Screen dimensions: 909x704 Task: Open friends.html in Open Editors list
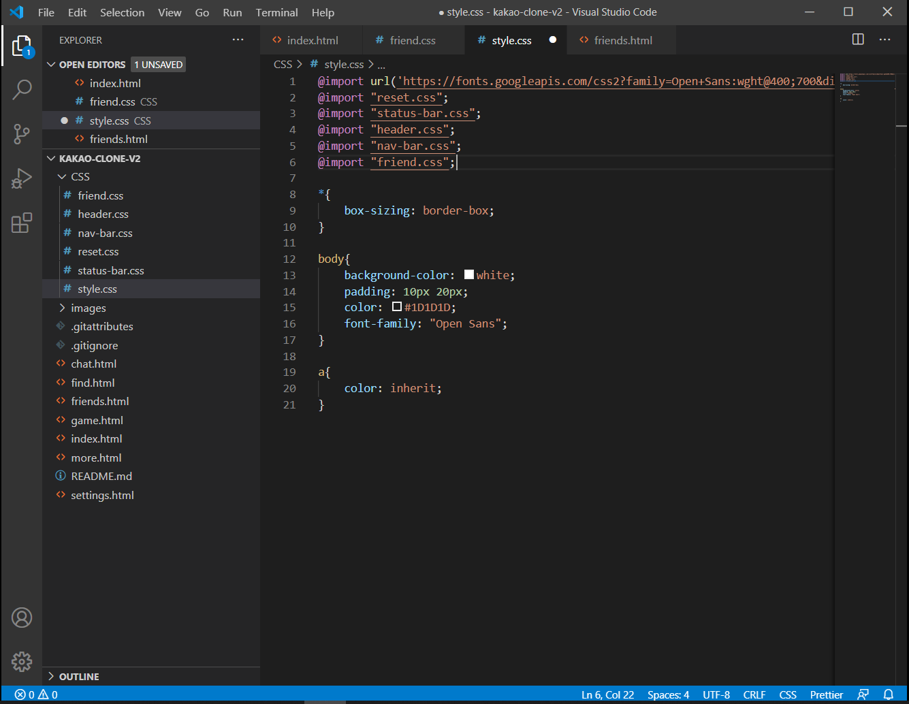coord(151,139)
